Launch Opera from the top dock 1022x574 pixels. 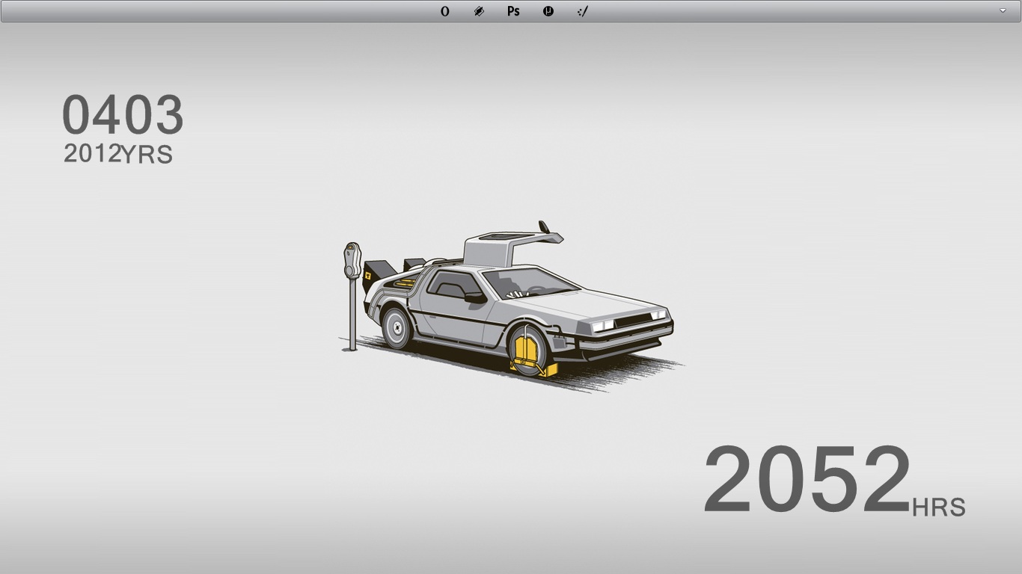445,11
